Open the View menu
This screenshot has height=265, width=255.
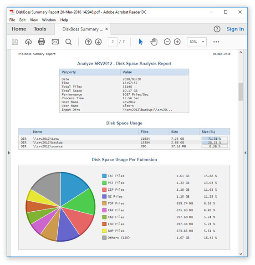tap(34, 20)
